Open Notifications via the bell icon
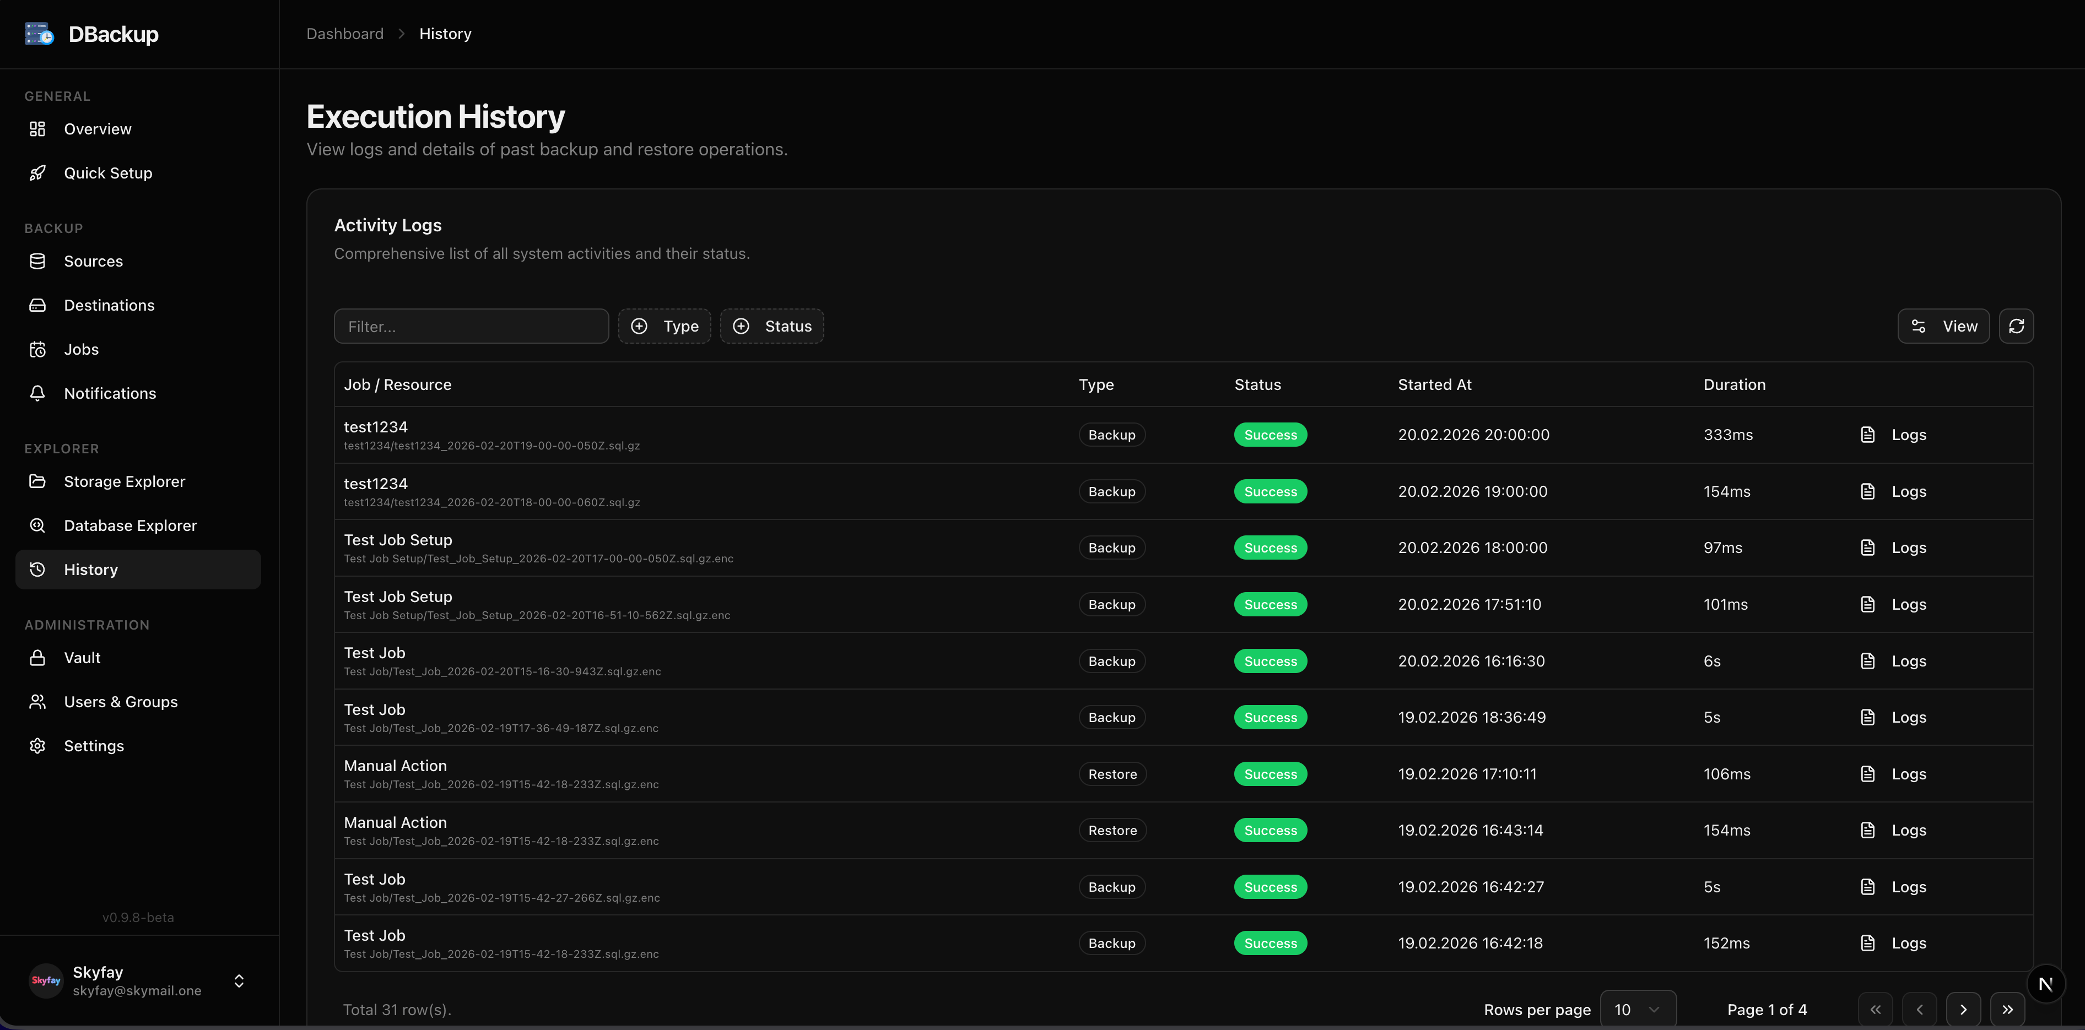Image resolution: width=2085 pixels, height=1030 pixels. 38,393
